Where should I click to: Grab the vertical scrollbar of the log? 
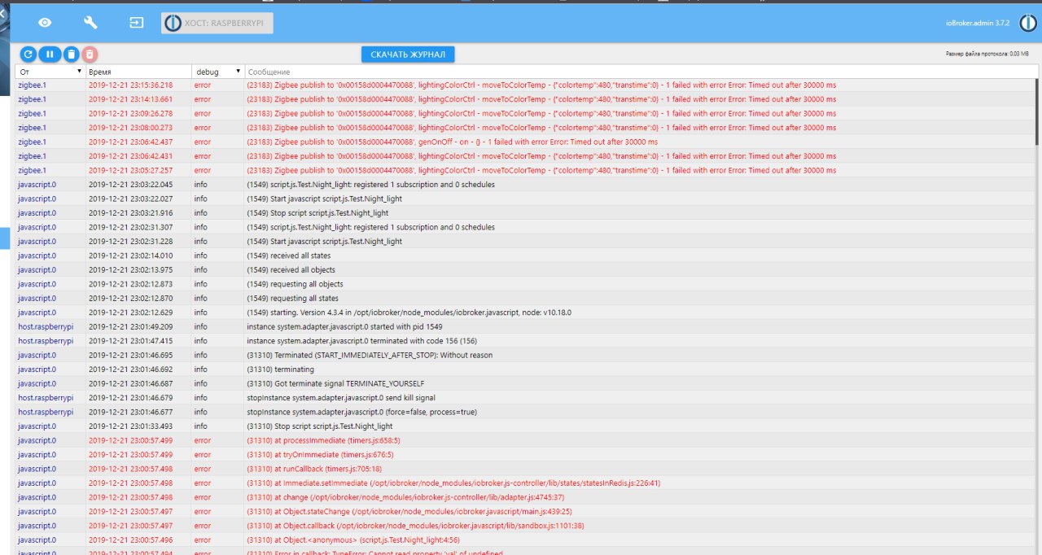(x=1036, y=111)
